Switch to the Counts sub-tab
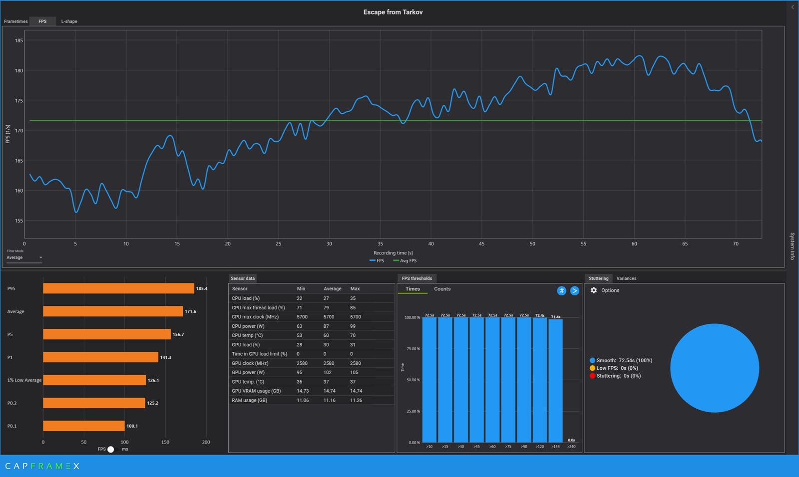799x477 pixels. [442, 289]
